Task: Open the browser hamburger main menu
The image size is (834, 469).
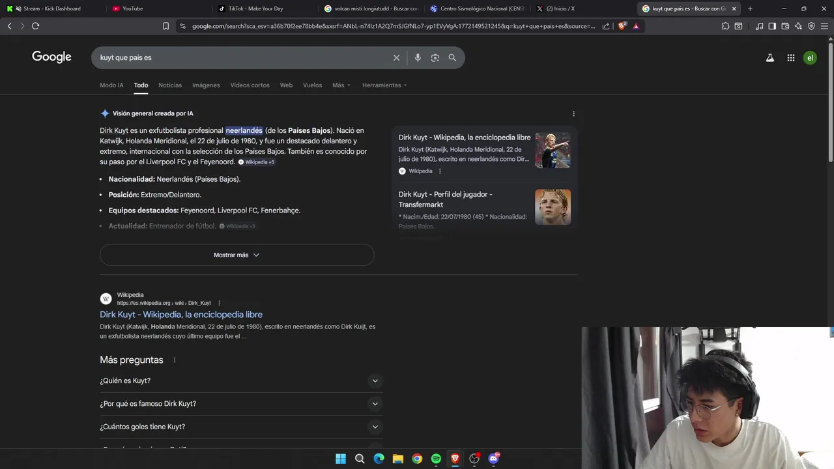Action: tap(824, 26)
